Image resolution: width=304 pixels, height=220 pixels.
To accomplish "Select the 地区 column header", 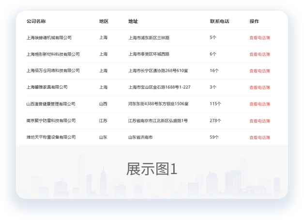I will (x=104, y=21).
